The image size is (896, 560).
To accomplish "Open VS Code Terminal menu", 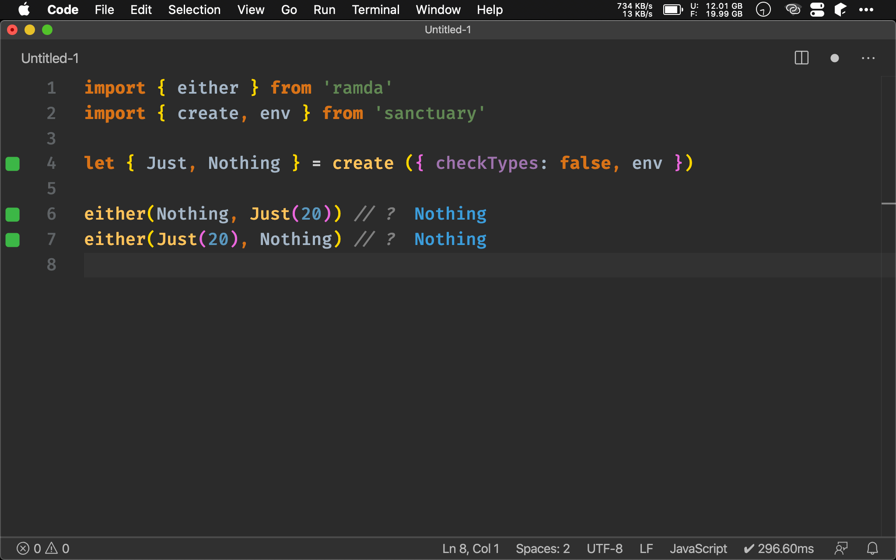I will coord(375,10).
